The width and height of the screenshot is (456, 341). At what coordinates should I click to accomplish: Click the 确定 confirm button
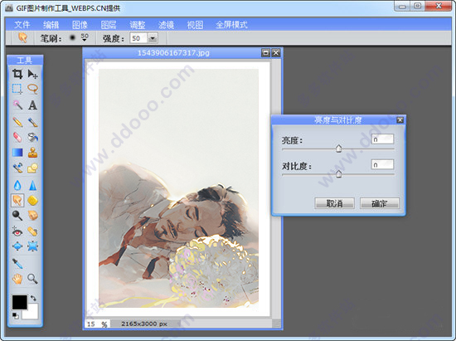[x=380, y=203]
